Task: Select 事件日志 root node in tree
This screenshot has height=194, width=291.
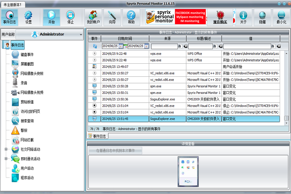Action: (17, 45)
